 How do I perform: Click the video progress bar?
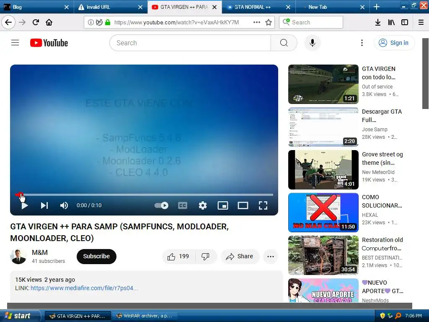click(144, 195)
